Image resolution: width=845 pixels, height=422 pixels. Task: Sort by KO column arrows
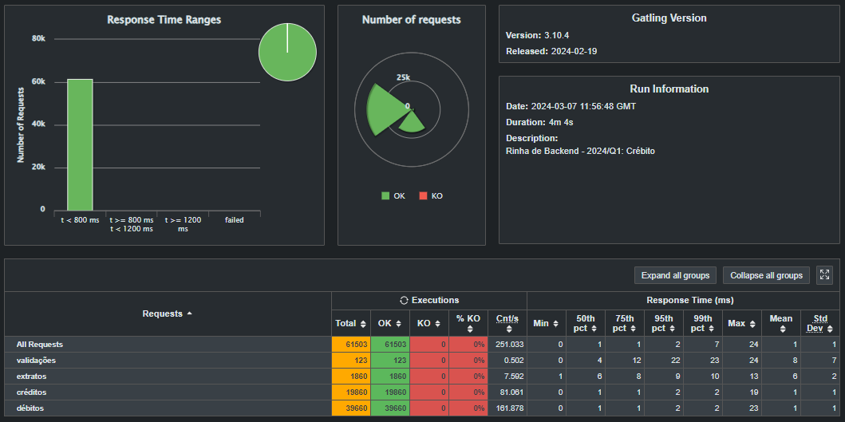pos(436,323)
